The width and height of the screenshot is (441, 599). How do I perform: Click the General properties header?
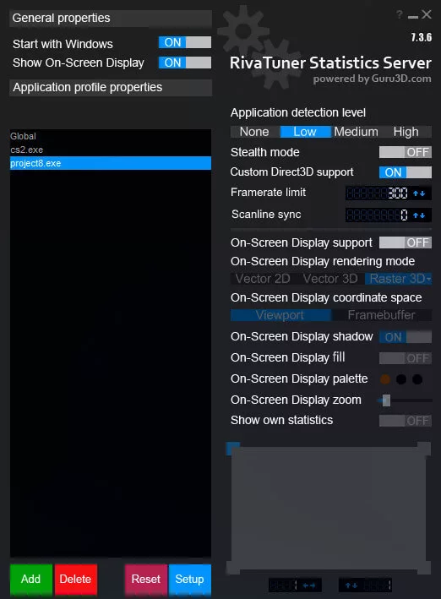pos(111,19)
